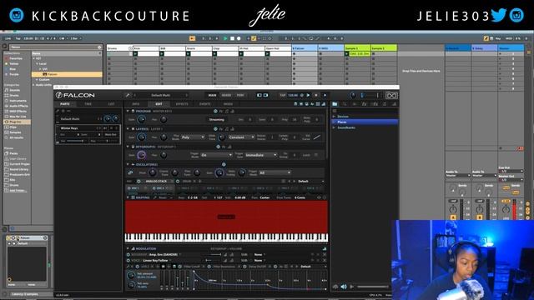
Task: Toggle the Latch checkbox in Keygroup row
Action: 316,155
